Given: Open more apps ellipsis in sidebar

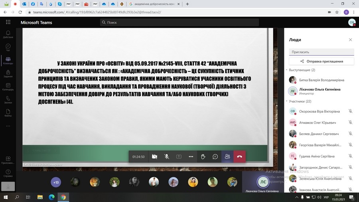Looking at the screenshot, I should coord(8,126).
